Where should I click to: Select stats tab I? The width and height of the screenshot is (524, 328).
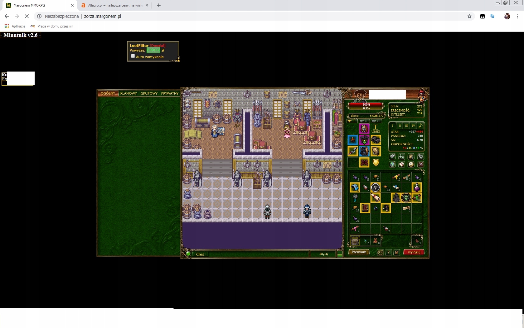(x=393, y=126)
